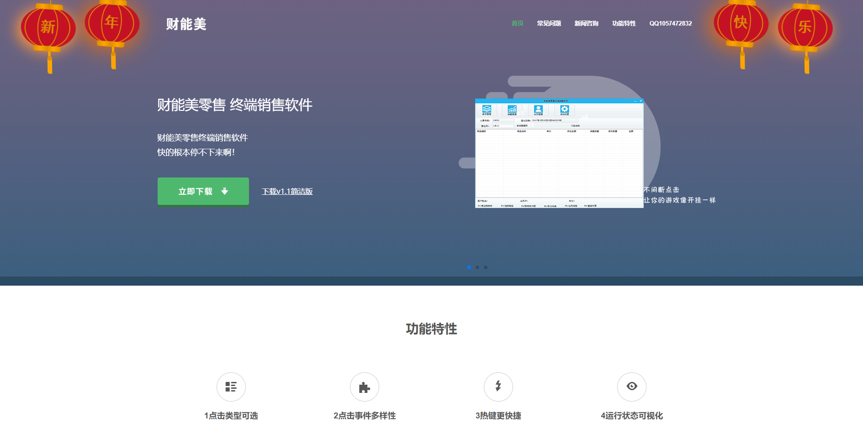Click the 3热键更快捷 label
Screen dimensions: 863x423
click(x=498, y=416)
